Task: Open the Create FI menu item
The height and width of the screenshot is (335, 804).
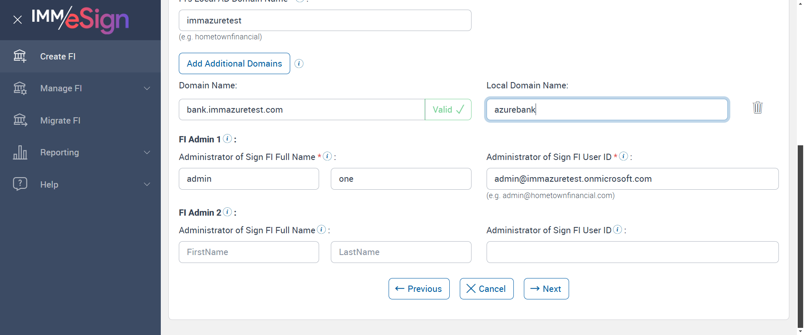Action: click(58, 57)
